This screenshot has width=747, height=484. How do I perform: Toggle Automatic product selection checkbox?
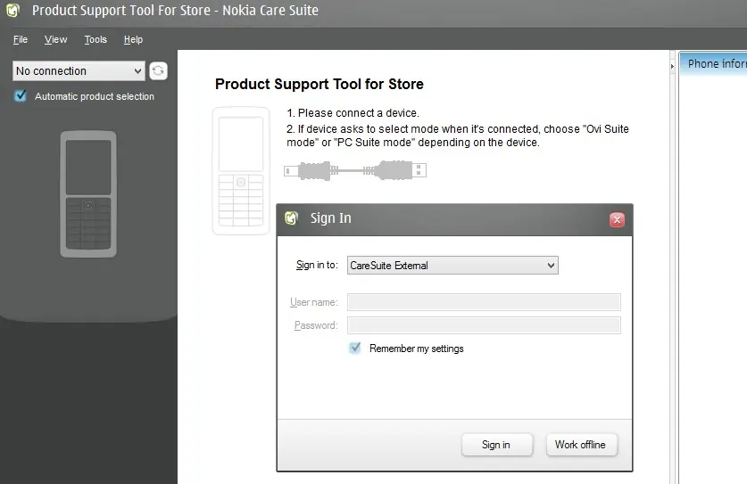21,95
